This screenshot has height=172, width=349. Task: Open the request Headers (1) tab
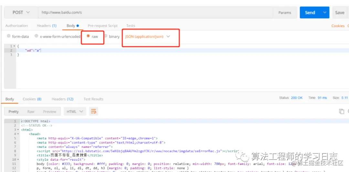pyautogui.click(x=47, y=26)
